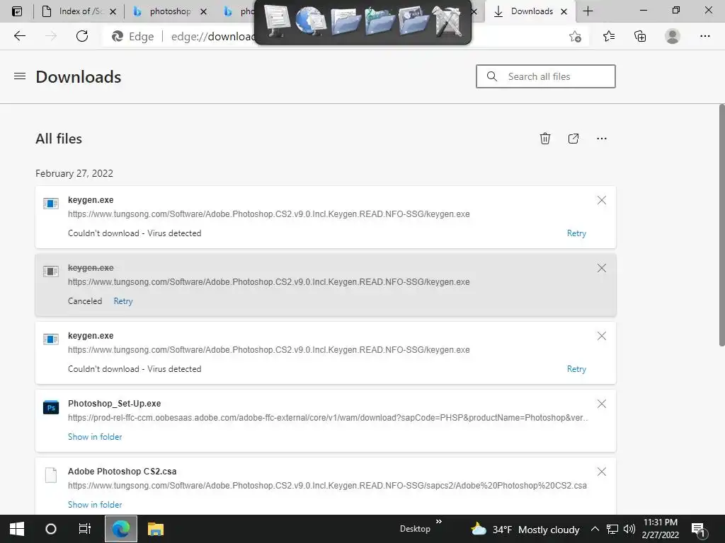Click the February 27, 2022 date heading
The image size is (725, 543).
tap(74, 173)
